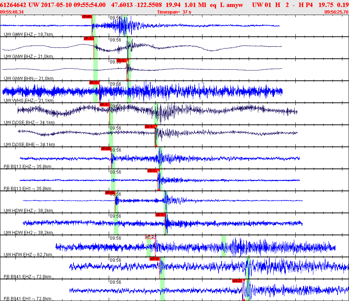Select the iS 1 pick flag on HDW EH2
Screen dimensions: 349x301
point(160,215)
